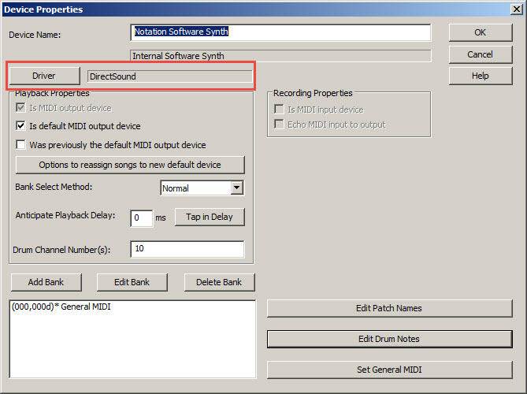Click the Anticipate Playback Delay ms field
The height and width of the screenshot is (394, 527).
[x=142, y=217]
